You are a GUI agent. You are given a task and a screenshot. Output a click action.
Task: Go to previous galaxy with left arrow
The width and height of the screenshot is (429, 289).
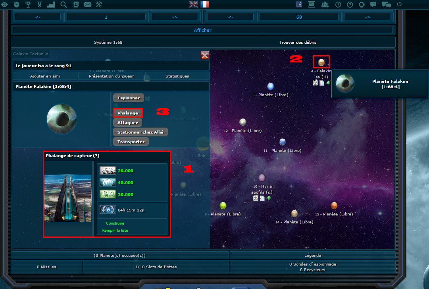coord(38,17)
